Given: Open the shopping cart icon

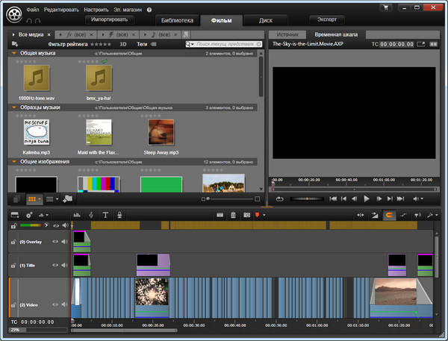Looking at the screenshot, I should click(386, 8).
